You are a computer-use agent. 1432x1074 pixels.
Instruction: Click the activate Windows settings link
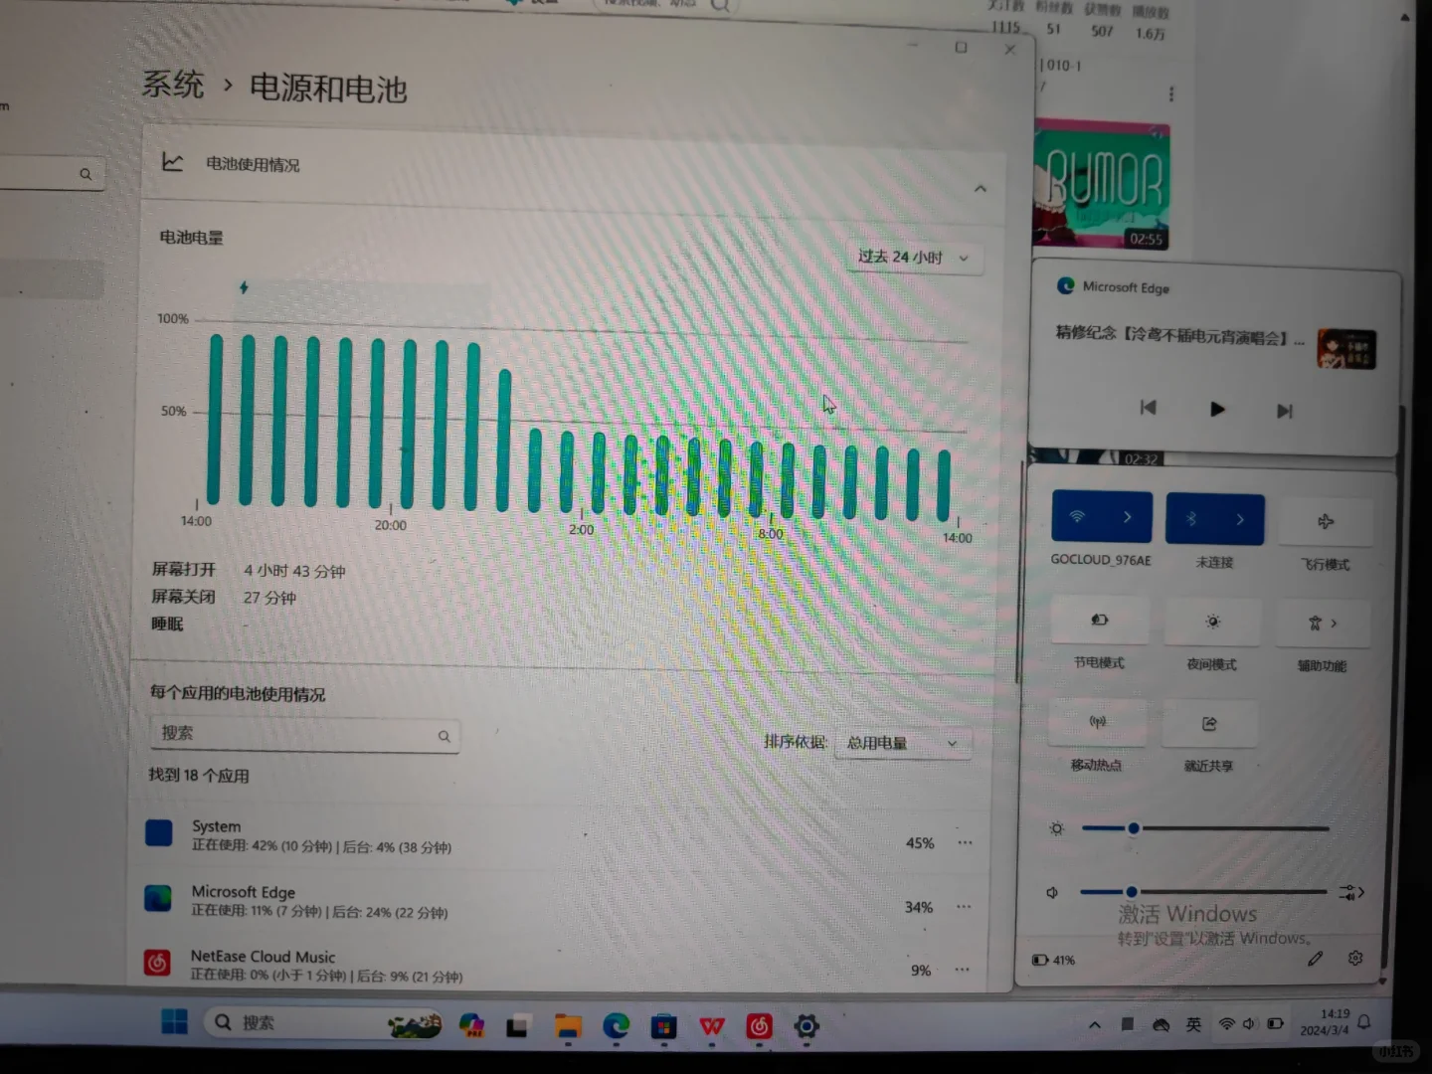[x=1211, y=938]
